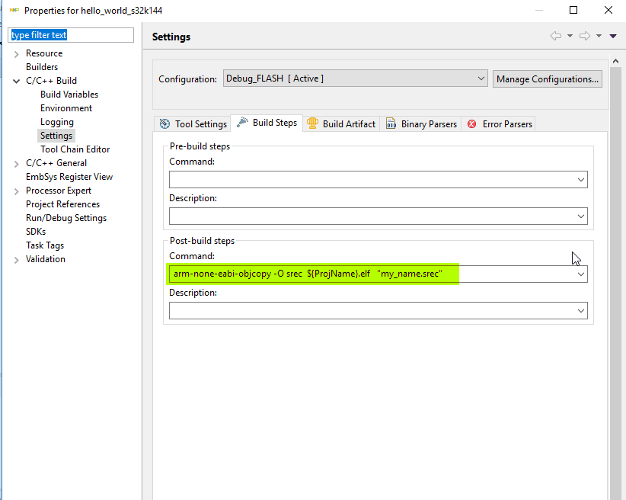Click the Error Parsers red icon
Image resolution: width=626 pixels, height=500 pixels.
tap(472, 123)
